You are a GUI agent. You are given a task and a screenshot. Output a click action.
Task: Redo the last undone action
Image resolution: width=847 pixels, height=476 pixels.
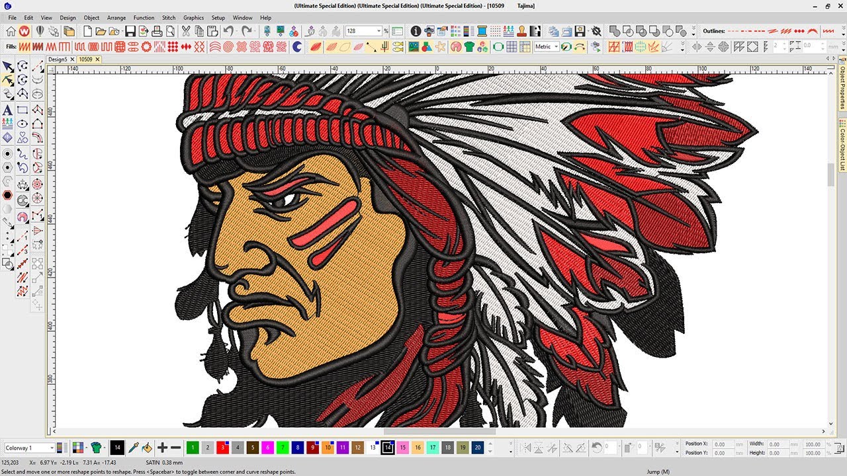(246, 31)
